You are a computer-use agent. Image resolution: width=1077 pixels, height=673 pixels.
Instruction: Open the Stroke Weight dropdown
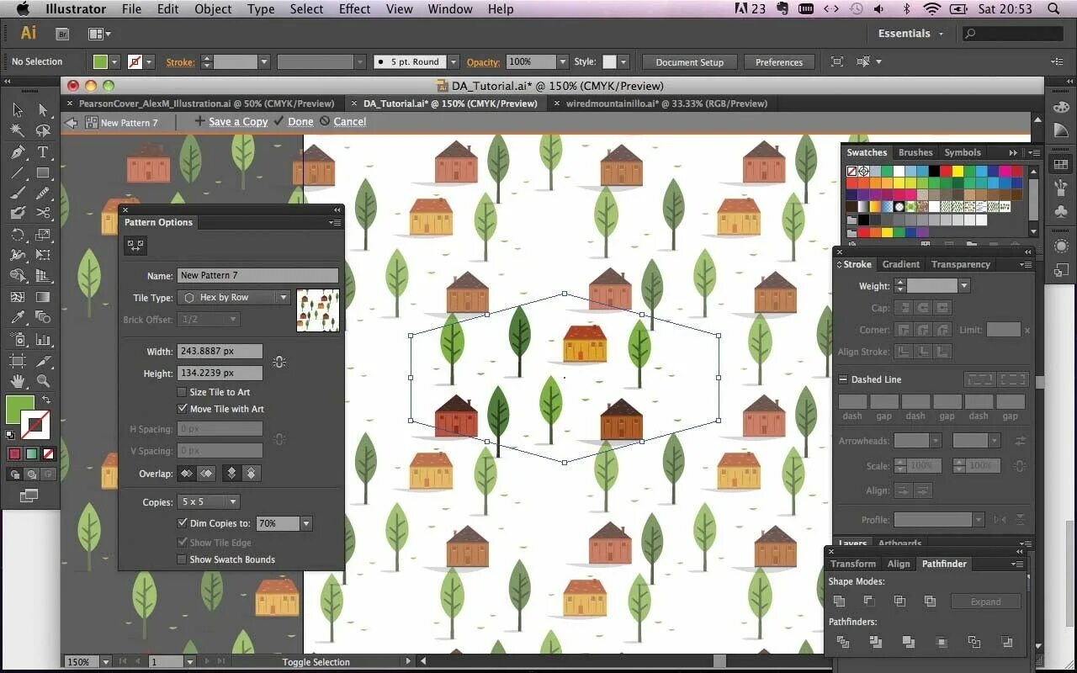point(963,286)
